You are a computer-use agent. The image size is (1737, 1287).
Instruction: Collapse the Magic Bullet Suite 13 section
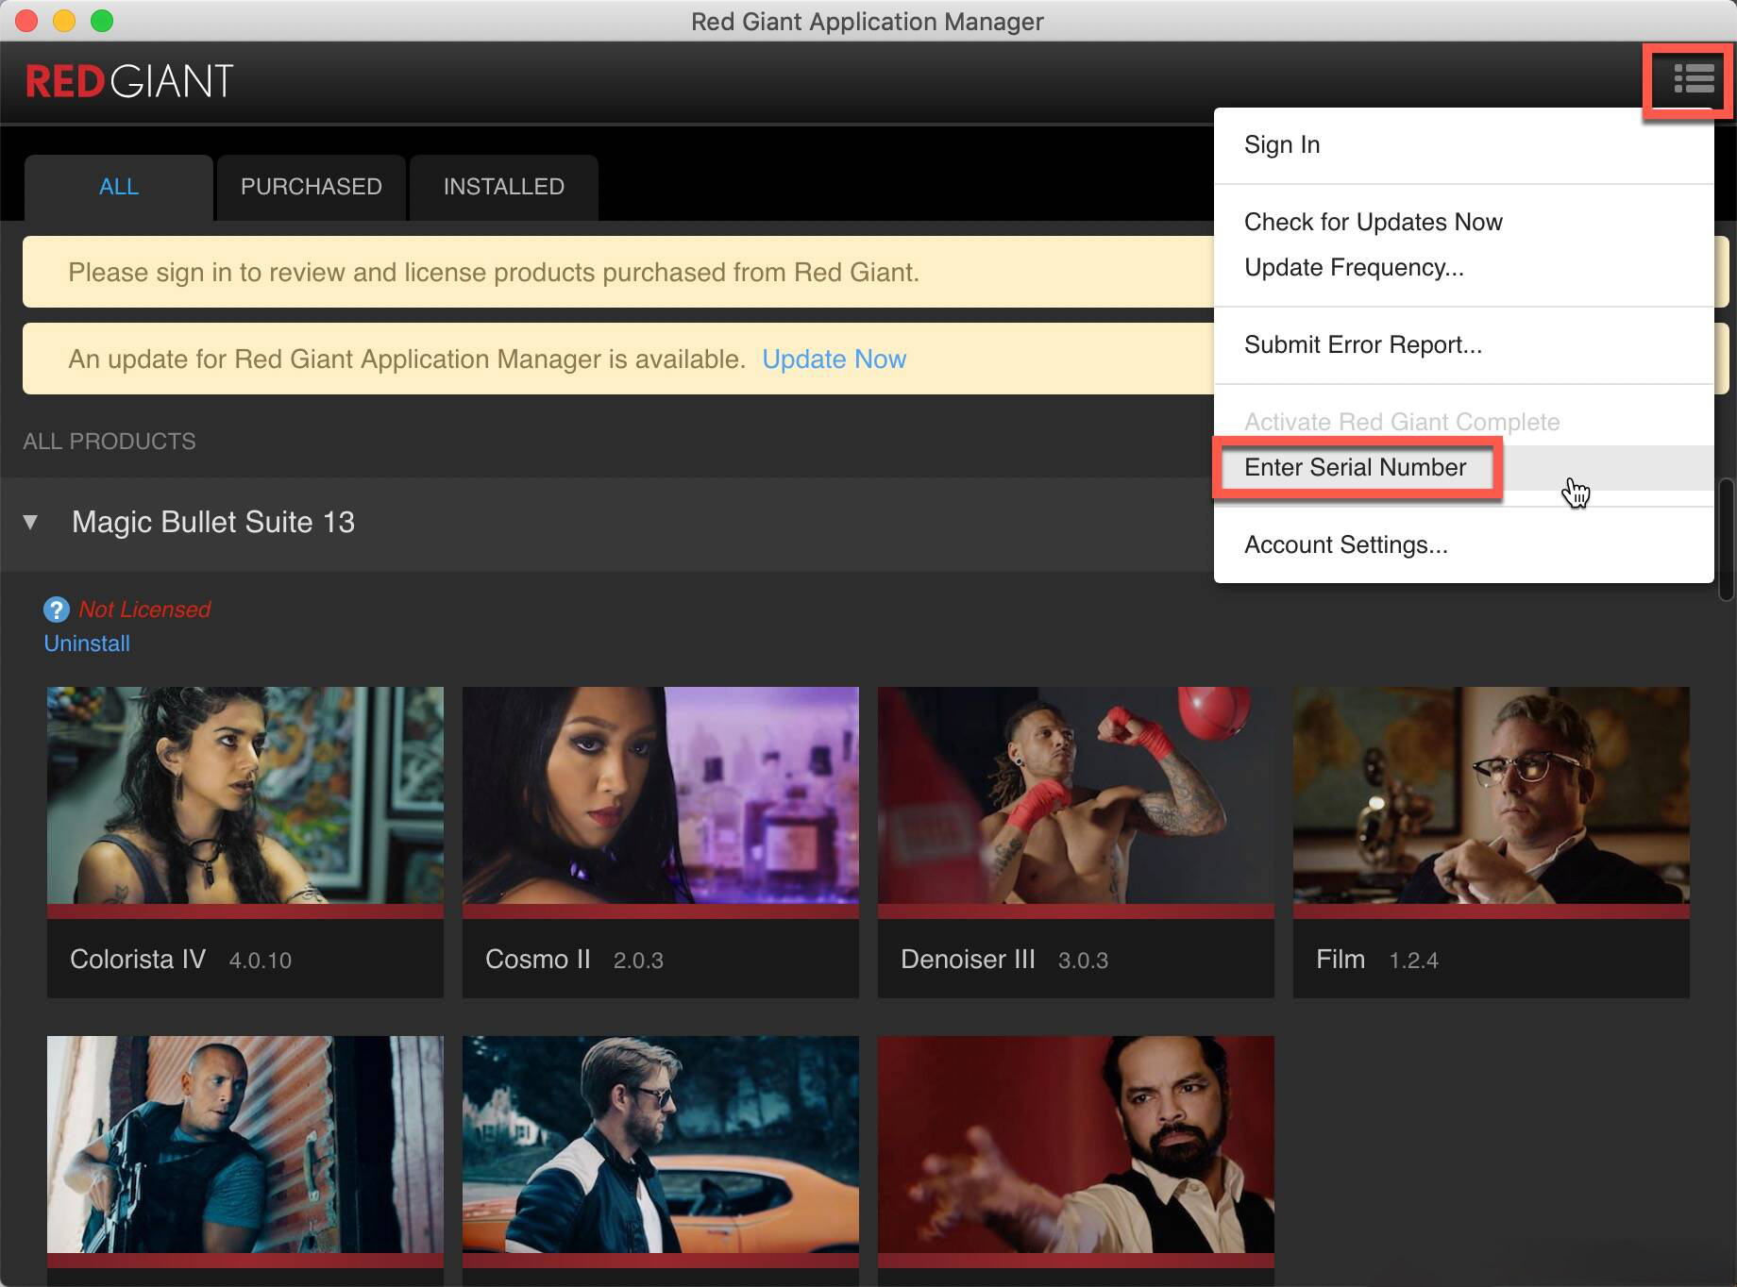(x=31, y=522)
